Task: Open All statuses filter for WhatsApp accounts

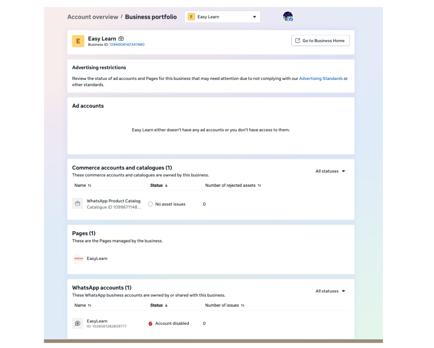Action: (330, 291)
